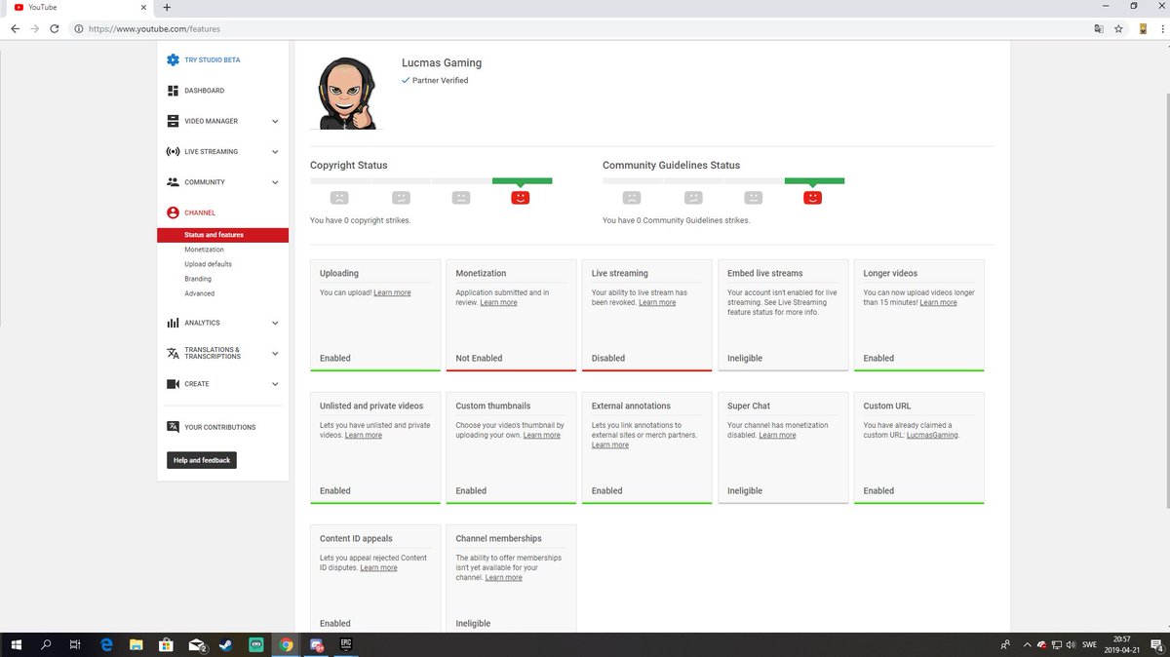Click the Analytics bar chart icon
The image size is (1170, 657).
(173, 323)
